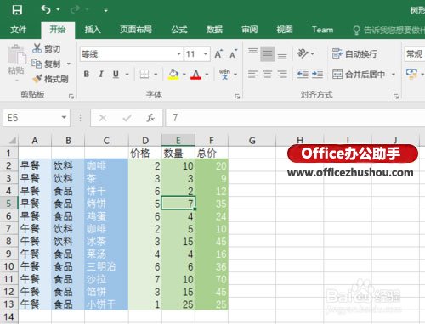This screenshot has height=324, width=425.
Task: Activate 格式刷 format painter
Action: 50,79
